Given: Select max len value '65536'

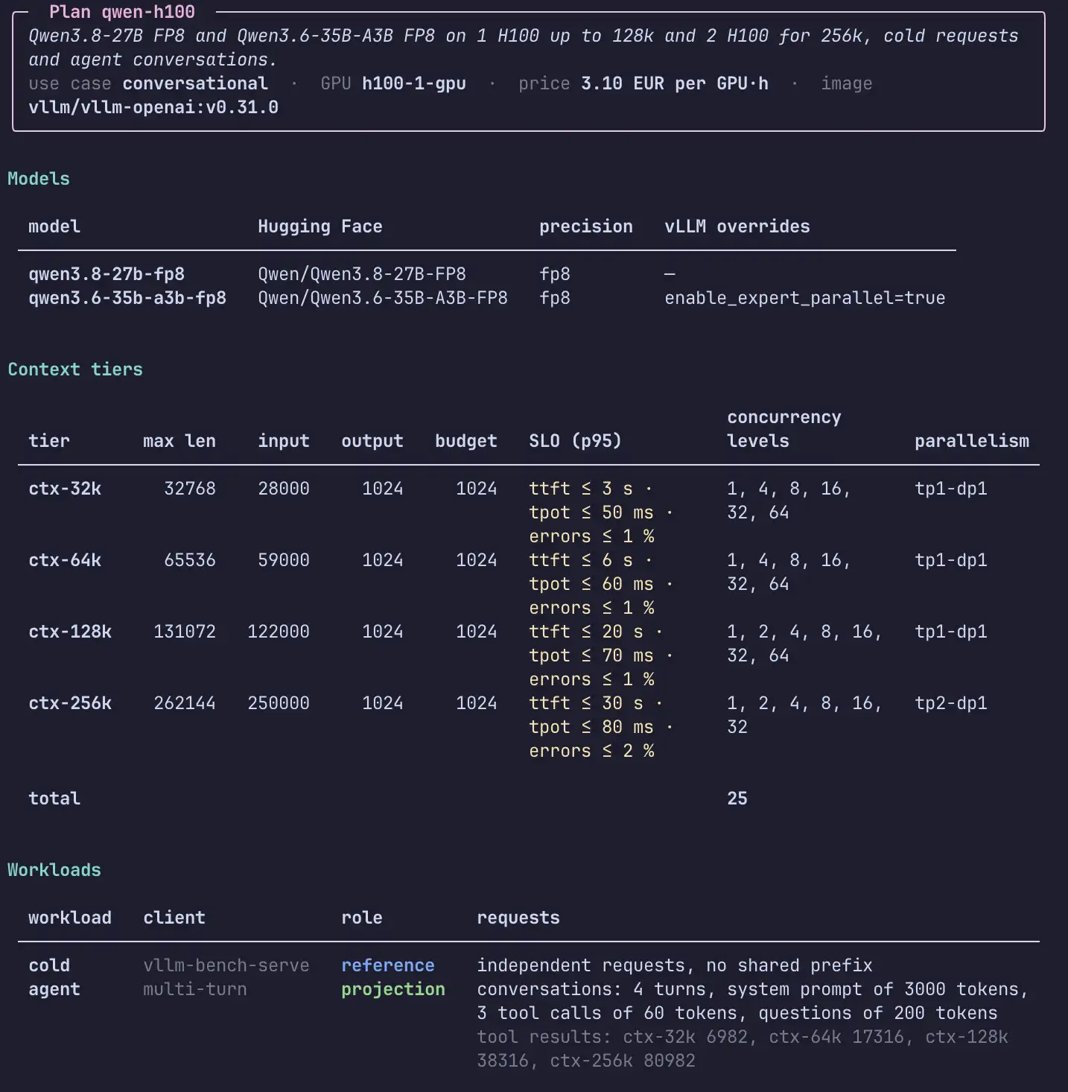Looking at the screenshot, I should pyautogui.click(x=190, y=560).
